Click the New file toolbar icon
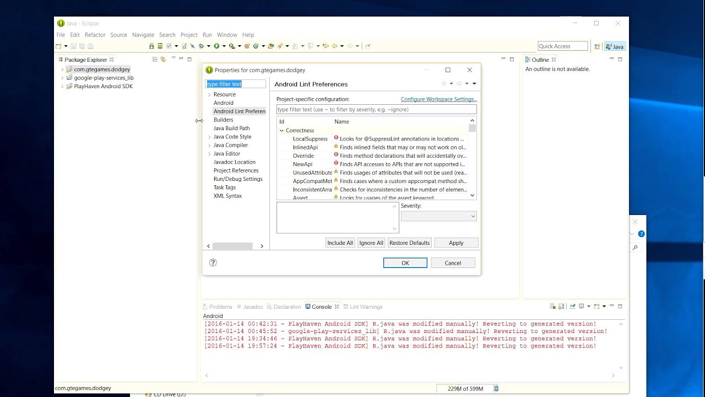Image resolution: width=705 pixels, height=397 pixels. point(58,46)
